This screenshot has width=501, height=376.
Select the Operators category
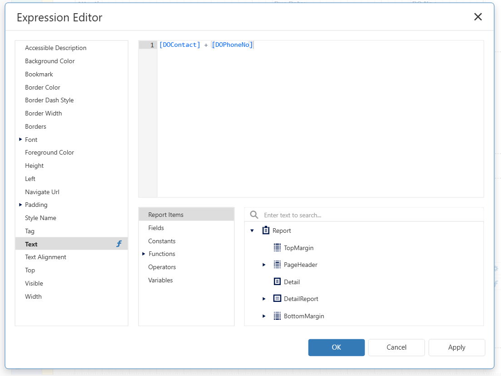point(162,267)
